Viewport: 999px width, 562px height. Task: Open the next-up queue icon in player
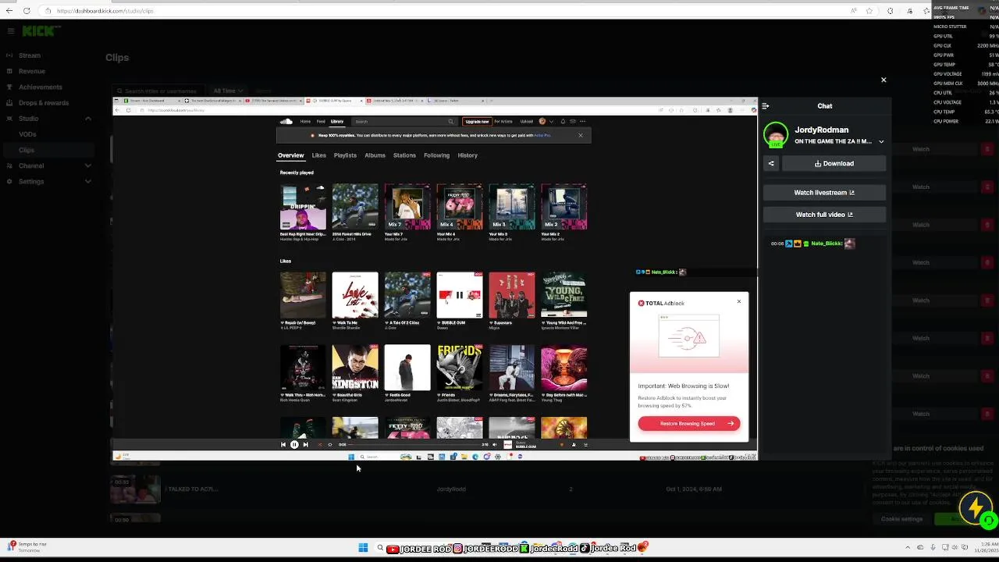pos(585,445)
